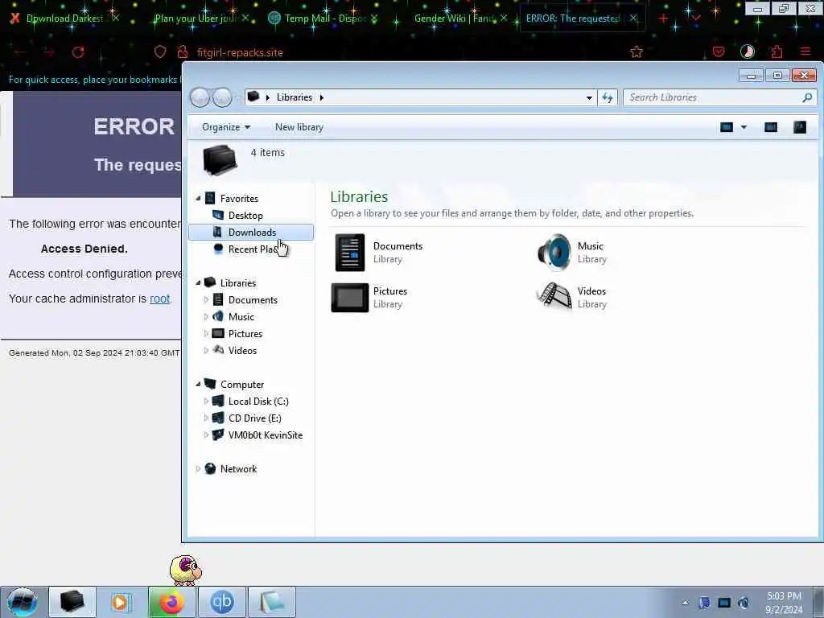Select Network in the navigation pane

click(x=237, y=469)
